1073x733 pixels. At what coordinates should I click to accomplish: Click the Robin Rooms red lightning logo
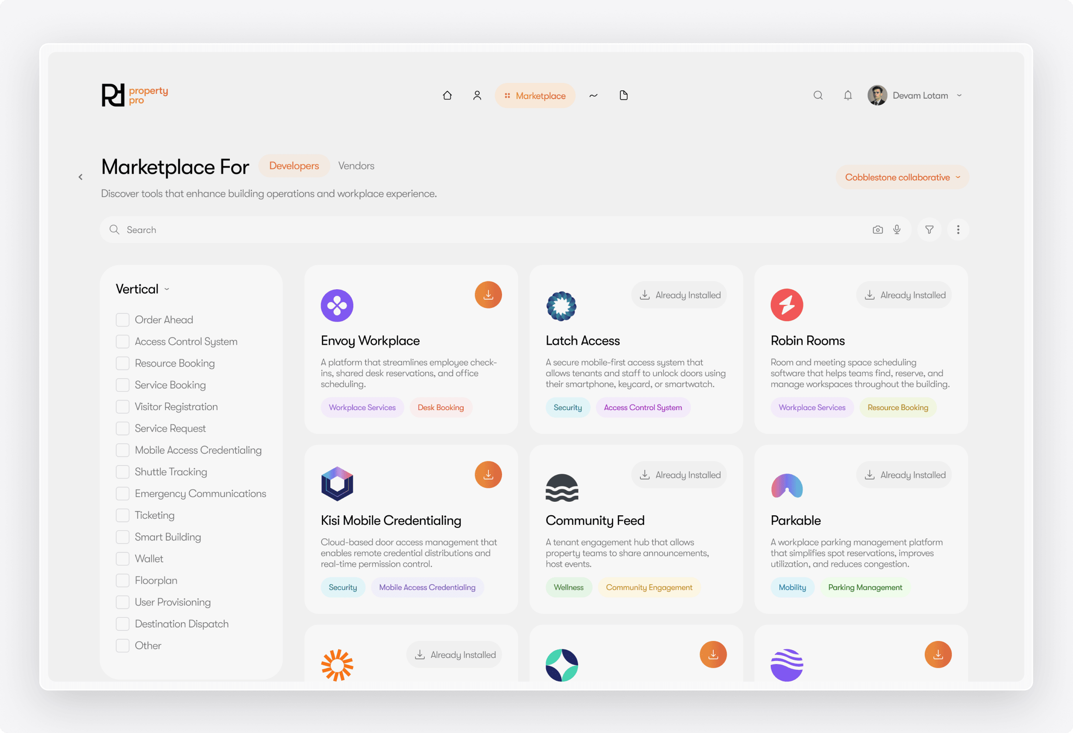tap(787, 305)
